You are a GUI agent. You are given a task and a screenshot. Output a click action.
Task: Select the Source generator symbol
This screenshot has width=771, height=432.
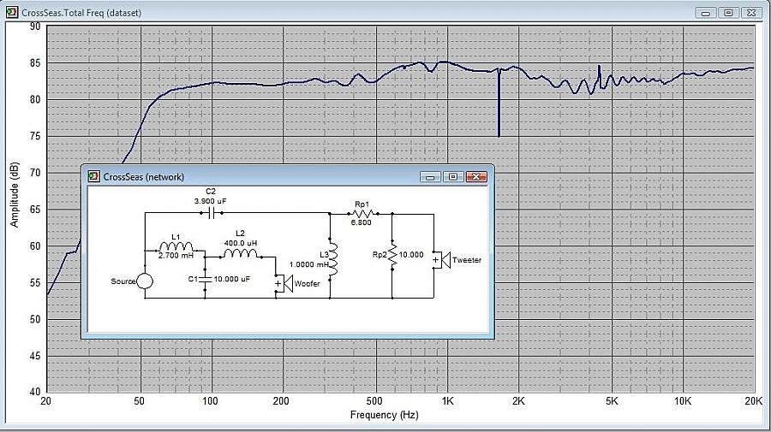(x=145, y=281)
